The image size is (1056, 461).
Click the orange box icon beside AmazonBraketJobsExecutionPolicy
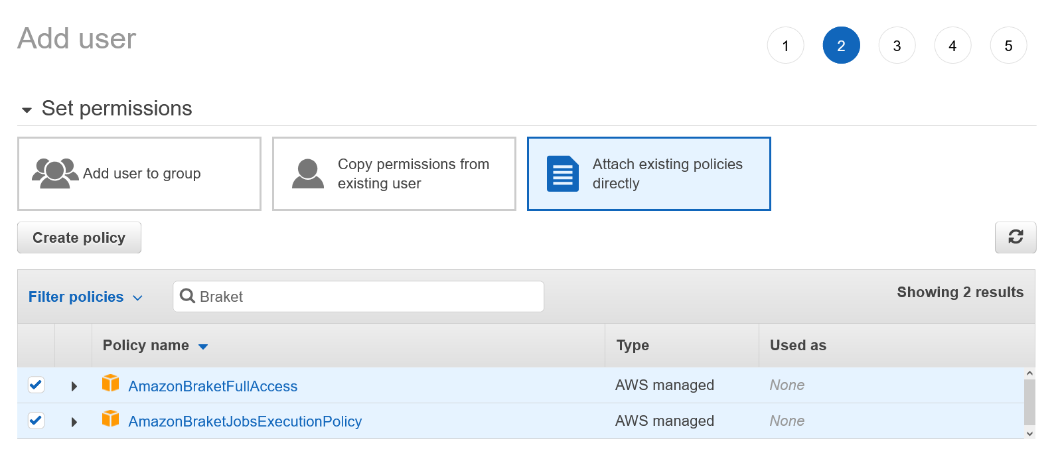pos(110,419)
